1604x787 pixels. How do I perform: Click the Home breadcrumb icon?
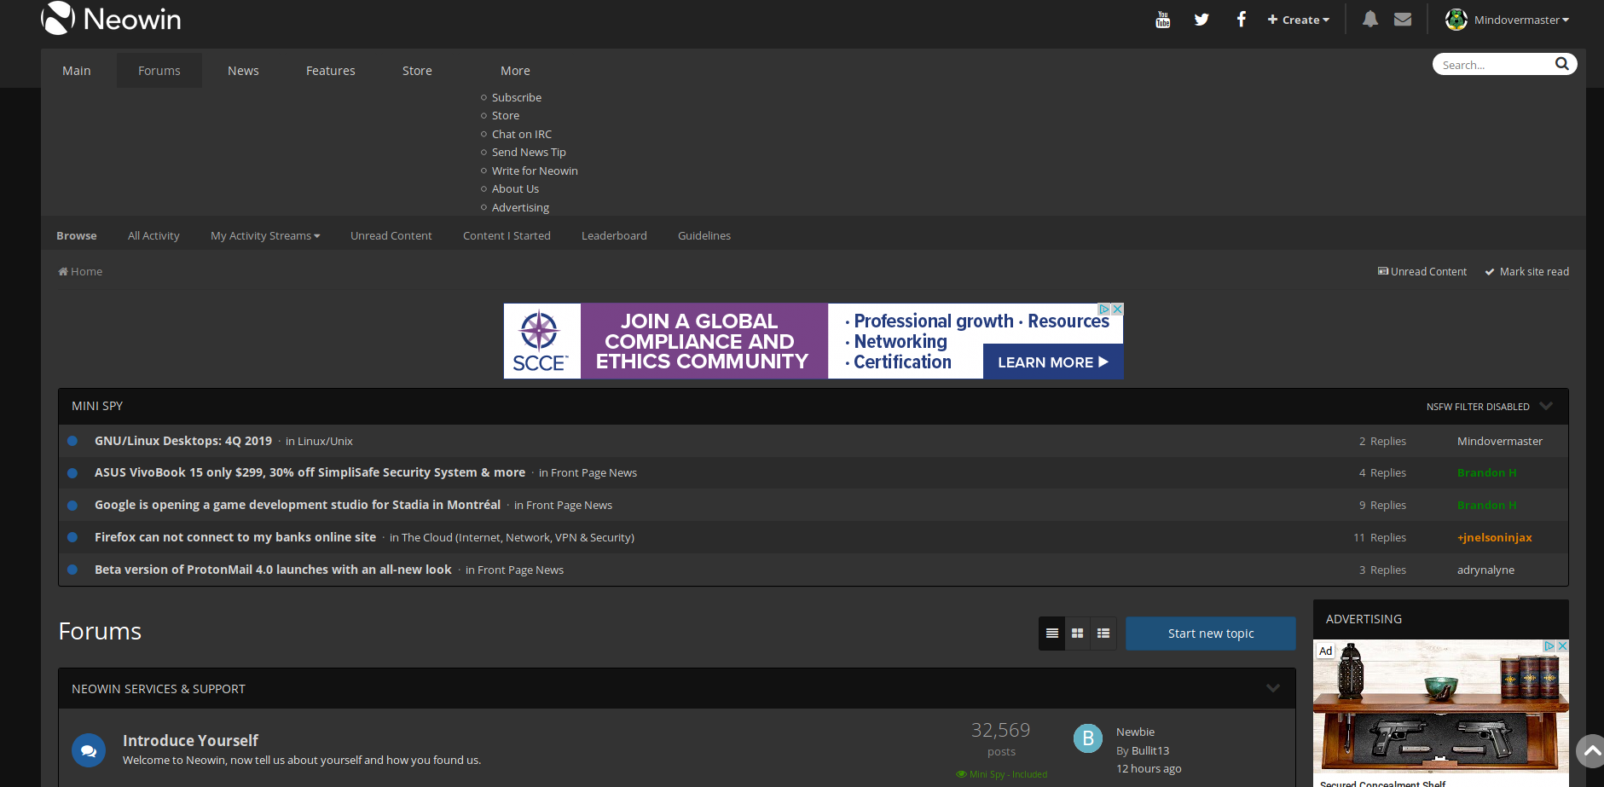[x=63, y=272]
